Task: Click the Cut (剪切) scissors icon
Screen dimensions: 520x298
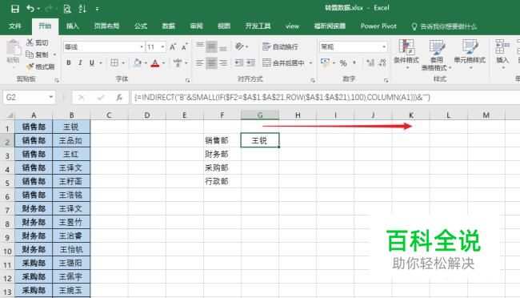Action: point(30,42)
